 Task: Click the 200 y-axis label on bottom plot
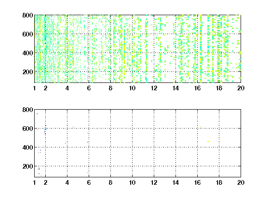[x=28, y=166]
